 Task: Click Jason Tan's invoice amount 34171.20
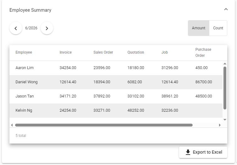68,96
